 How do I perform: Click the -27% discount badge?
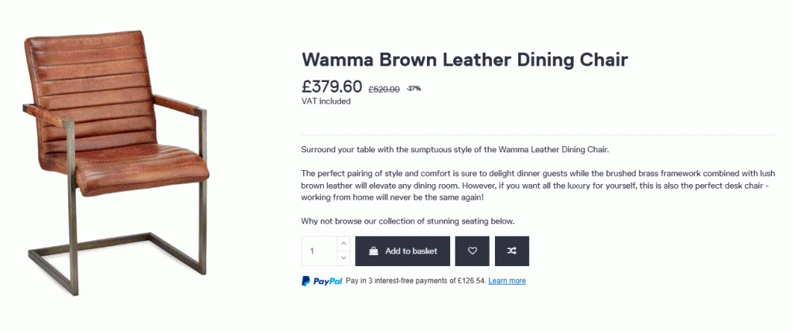pos(413,88)
